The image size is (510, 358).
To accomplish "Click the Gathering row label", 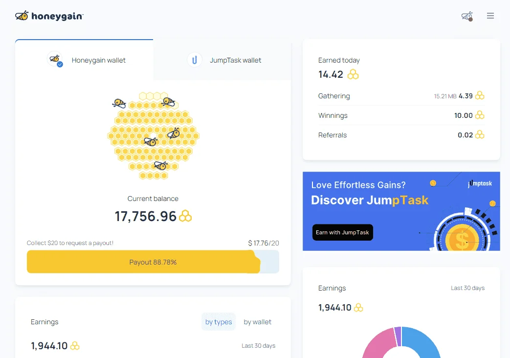I will coord(334,96).
